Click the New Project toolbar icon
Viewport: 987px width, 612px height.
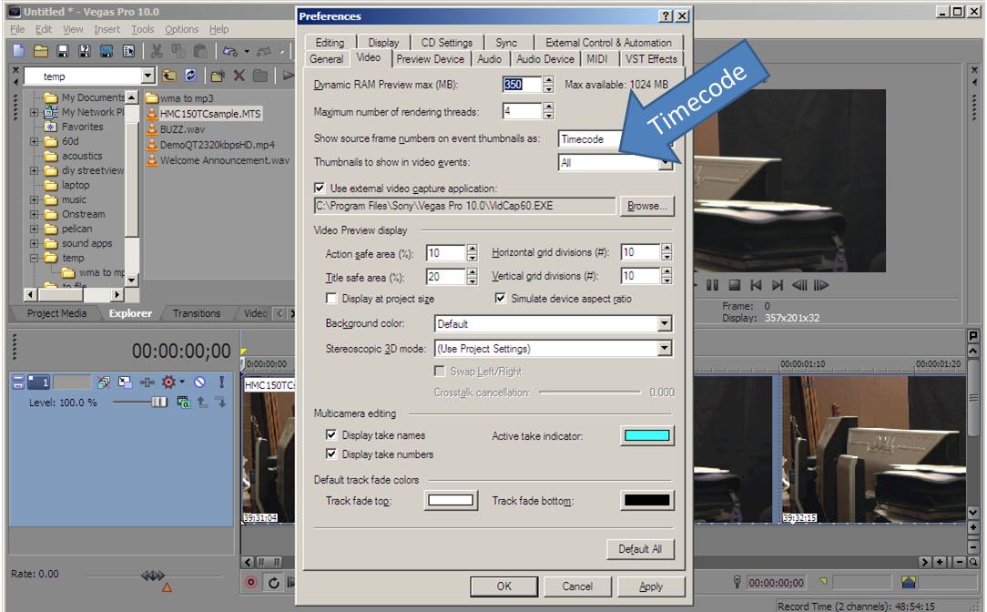pyautogui.click(x=18, y=52)
